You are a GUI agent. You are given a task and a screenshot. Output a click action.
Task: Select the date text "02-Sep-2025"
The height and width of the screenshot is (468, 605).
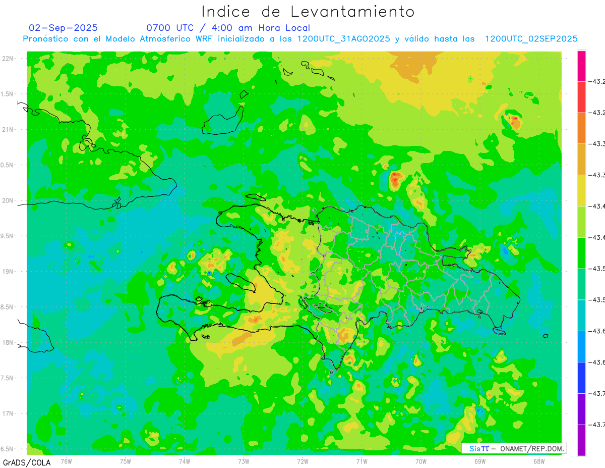64,28
